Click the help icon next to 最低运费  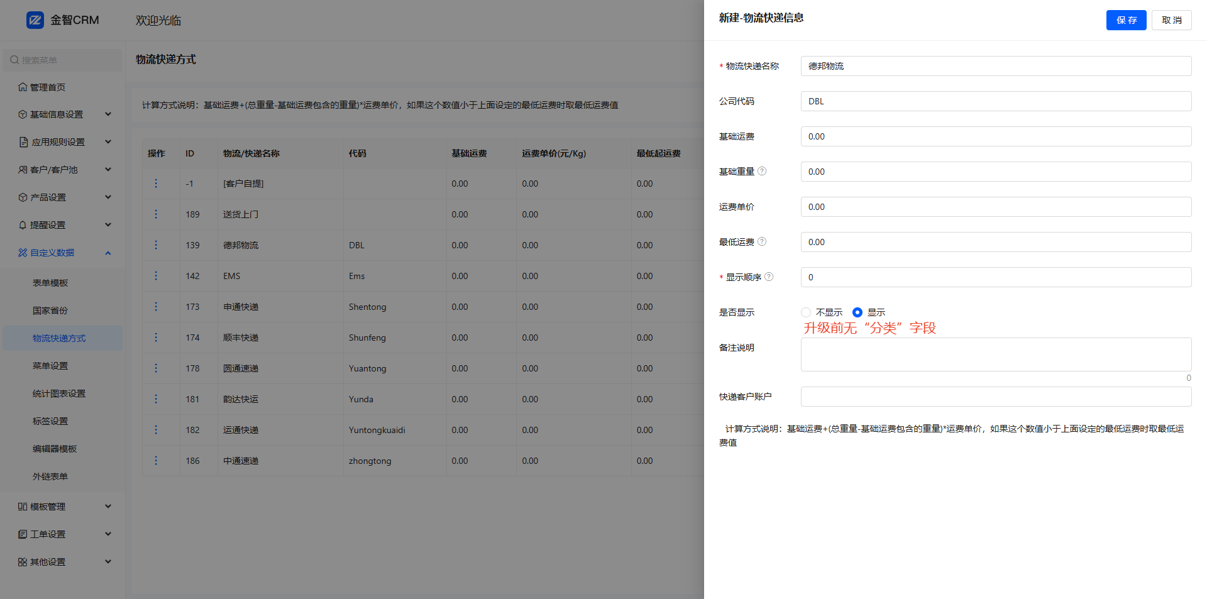tap(762, 241)
